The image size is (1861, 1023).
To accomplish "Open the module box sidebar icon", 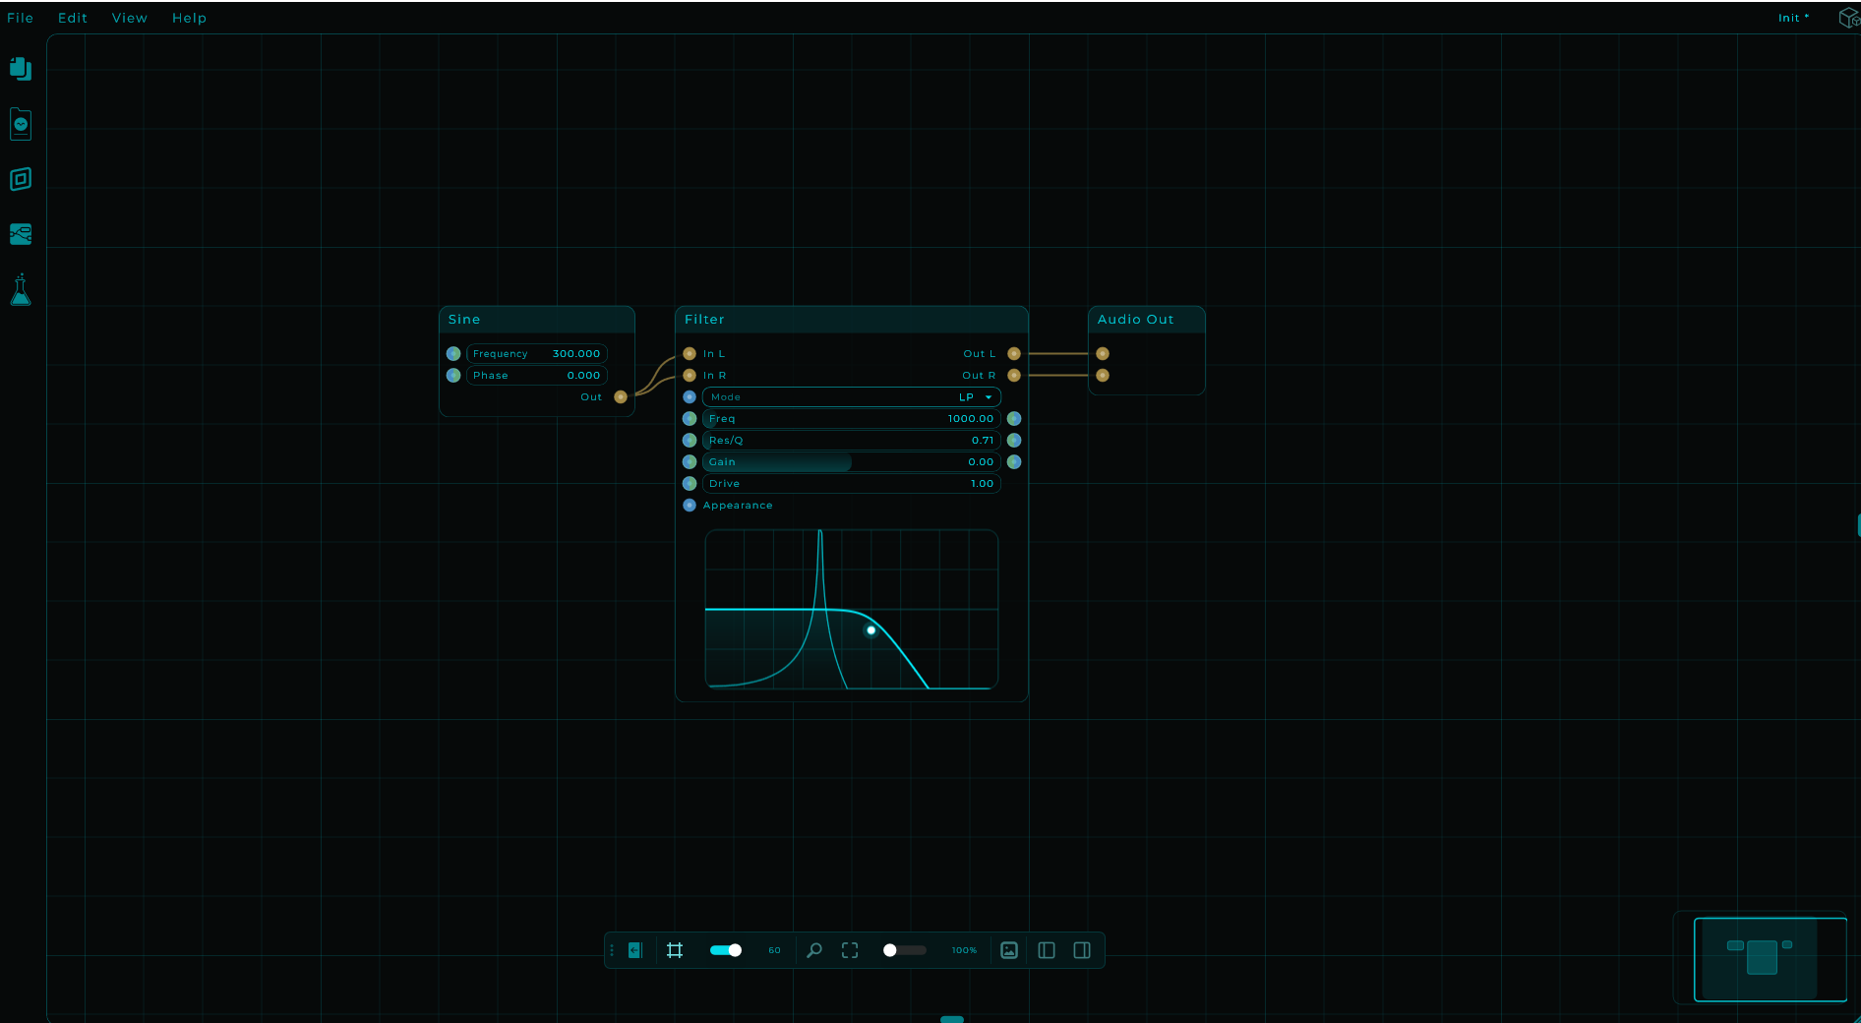I will point(21,179).
